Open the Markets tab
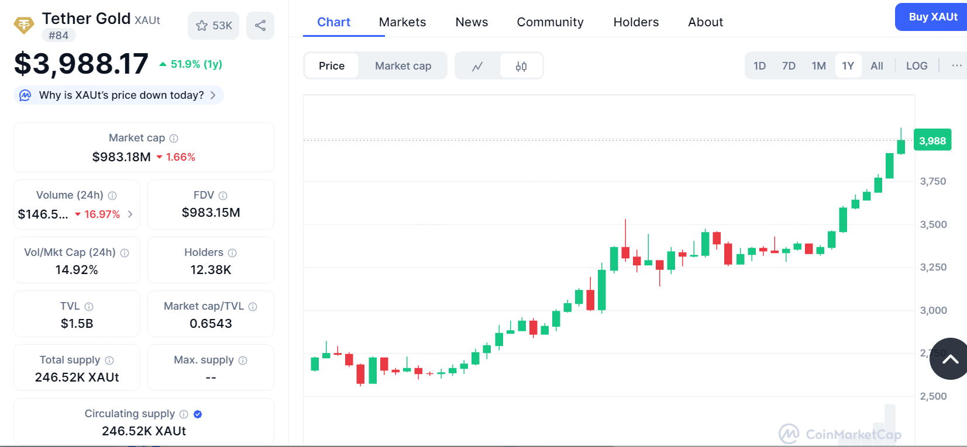The width and height of the screenshot is (967, 447). 402,22
